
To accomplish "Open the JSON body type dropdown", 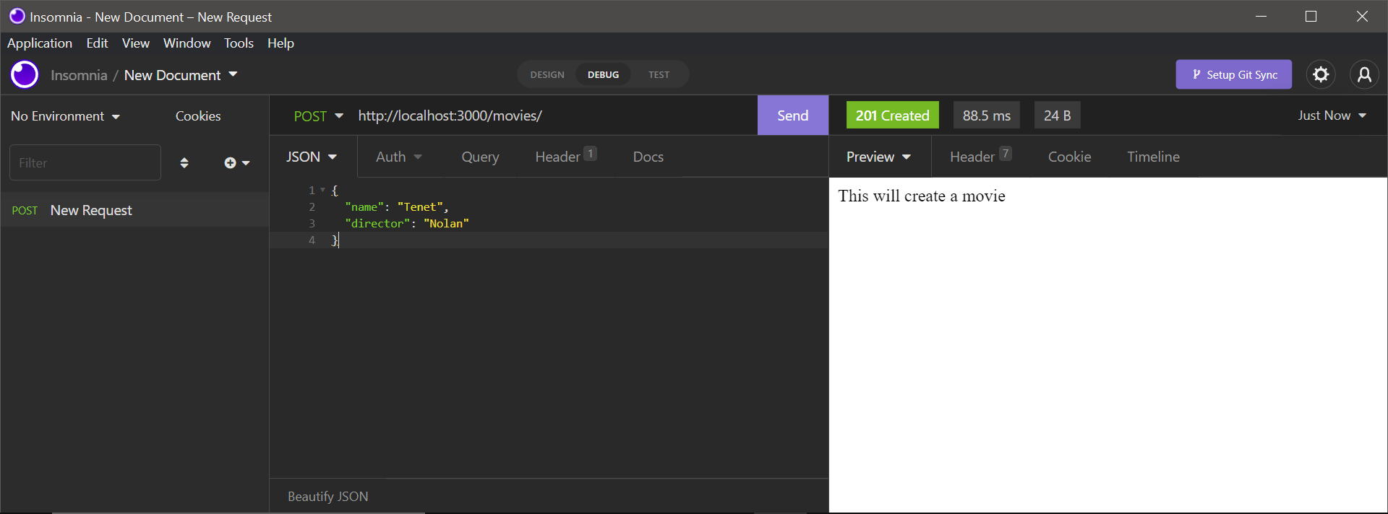I will [312, 157].
